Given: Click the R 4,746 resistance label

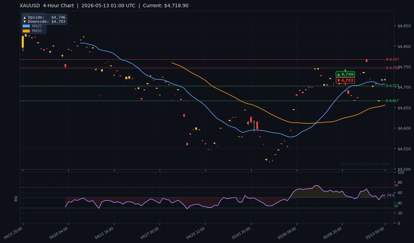Looking at the screenshot, I should pos(393,68).
